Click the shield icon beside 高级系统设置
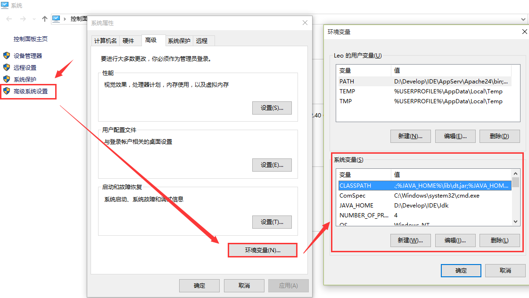This screenshot has height=298, width=529. [7, 91]
